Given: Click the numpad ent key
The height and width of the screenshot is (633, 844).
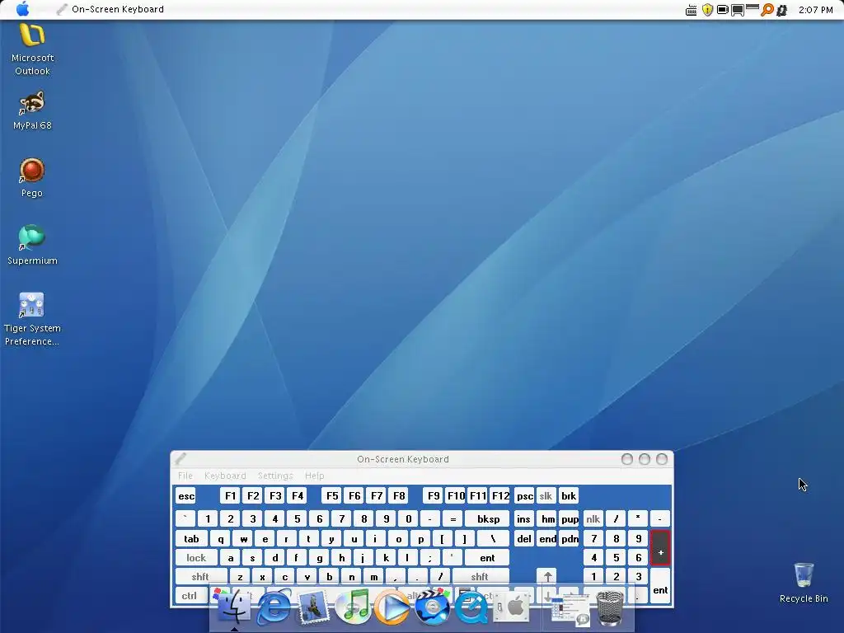Looking at the screenshot, I should click(660, 586).
